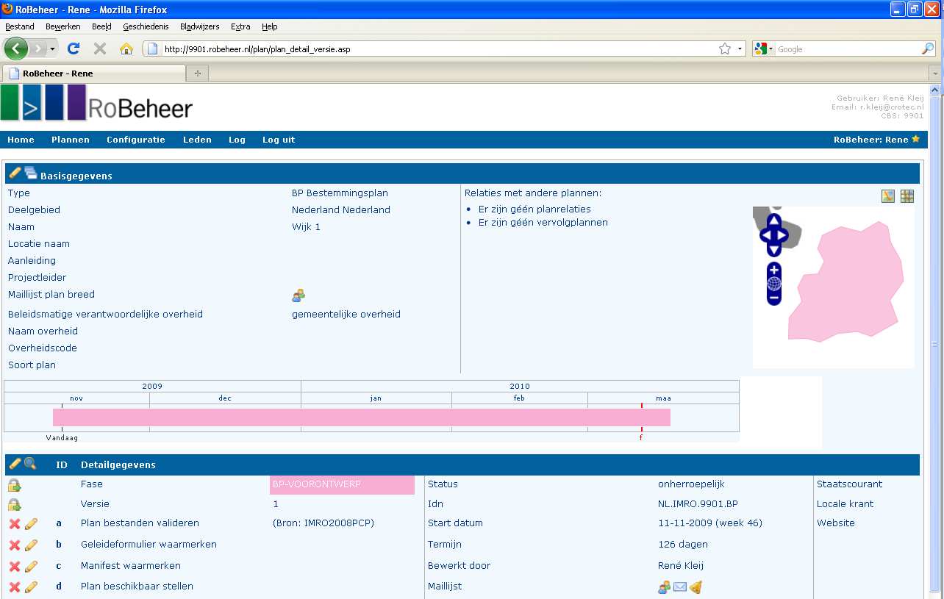Click the red f marker on timeline

pyautogui.click(x=641, y=437)
